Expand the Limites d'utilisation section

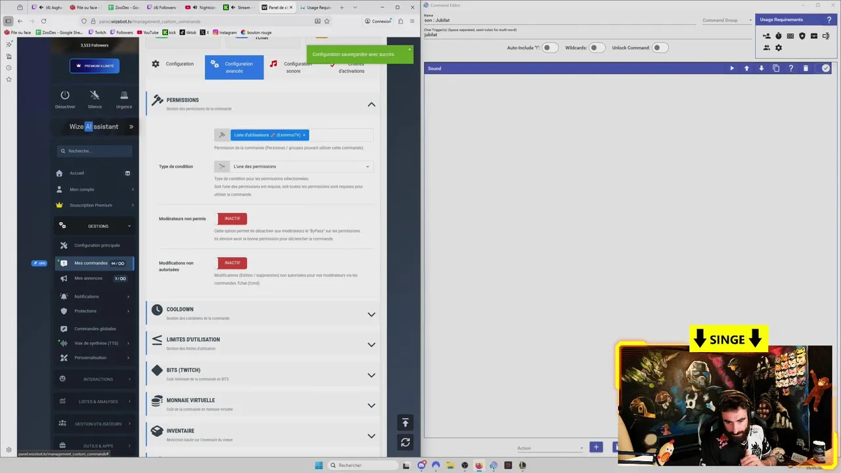coord(371,344)
